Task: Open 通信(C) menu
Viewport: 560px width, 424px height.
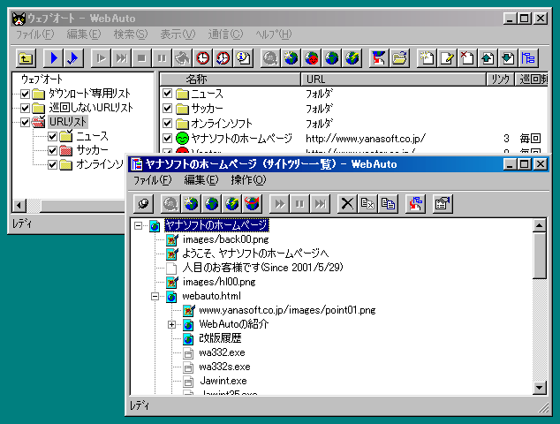Action: [x=225, y=34]
